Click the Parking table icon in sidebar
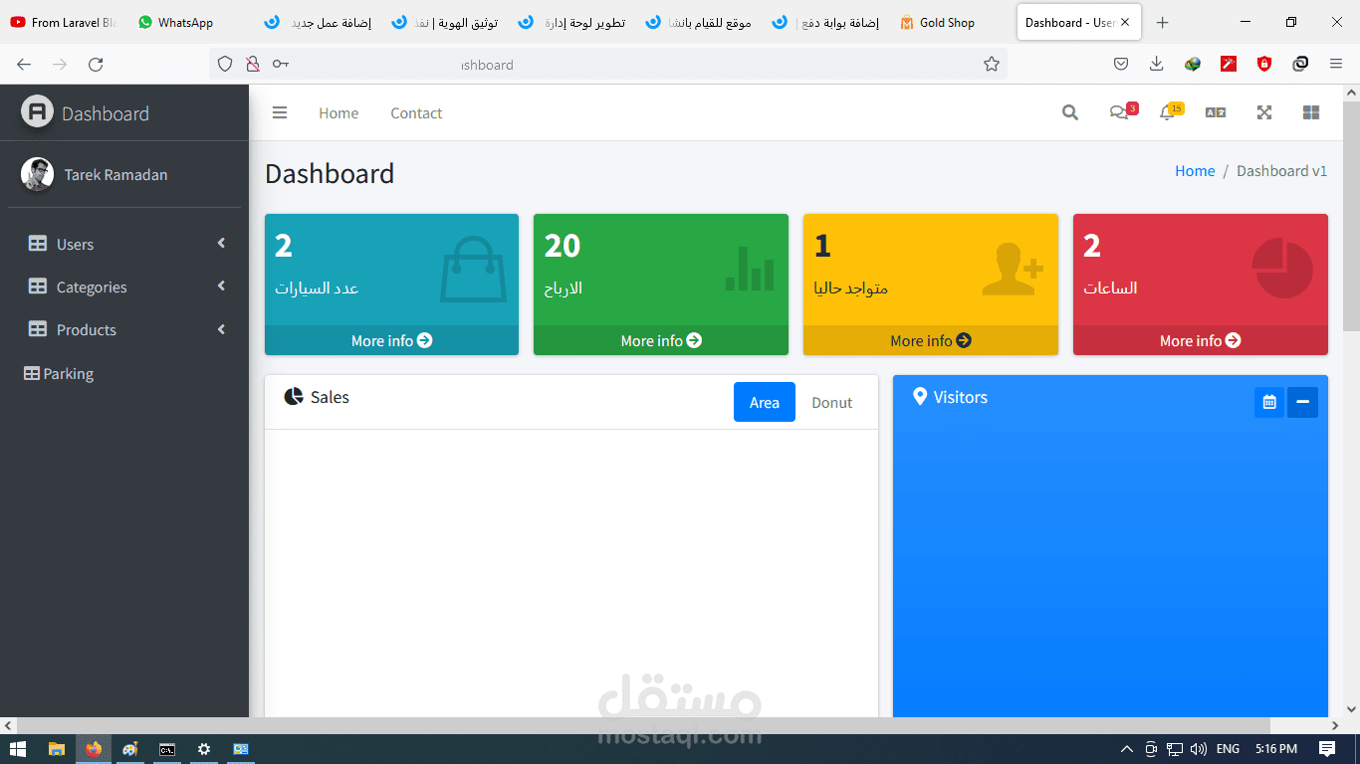The image size is (1360, 764). 32,374
